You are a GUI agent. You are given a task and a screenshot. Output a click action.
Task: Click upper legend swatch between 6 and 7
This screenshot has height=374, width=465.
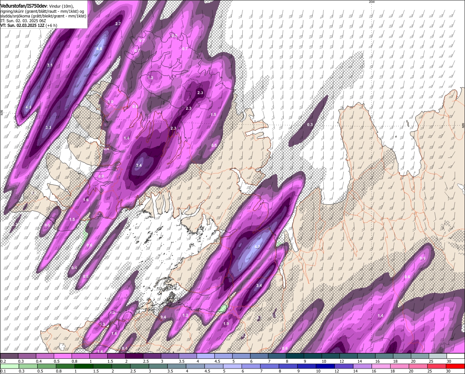259,356
